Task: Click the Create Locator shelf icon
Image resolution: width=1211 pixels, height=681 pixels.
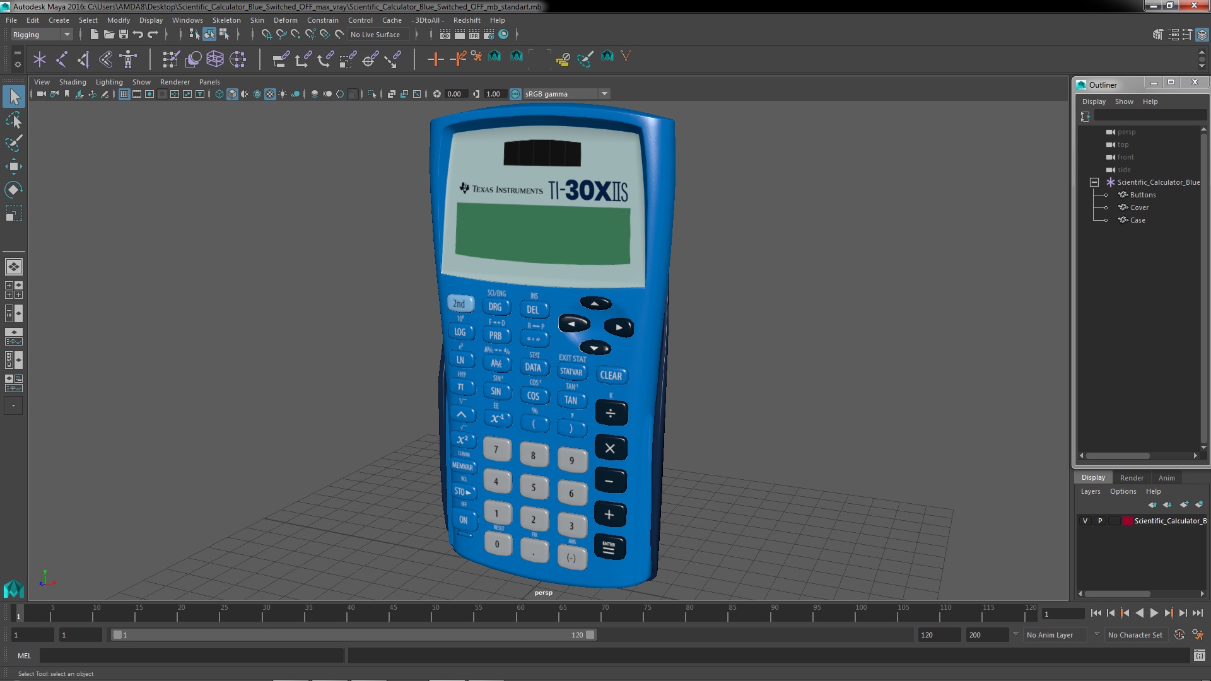Action: tap(40, 59)
